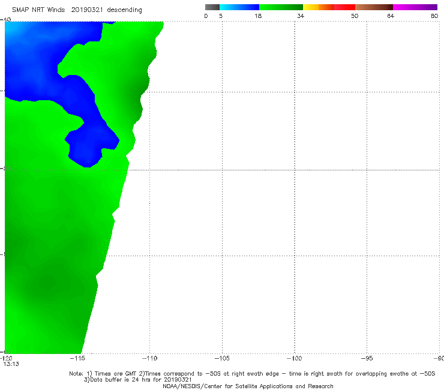Image resolution: width=444 pixels, height=390 pixels.
Task: Click the "Data buffer is 24 hrs" note
Action: pyautogui.click(x=137, y=380)
